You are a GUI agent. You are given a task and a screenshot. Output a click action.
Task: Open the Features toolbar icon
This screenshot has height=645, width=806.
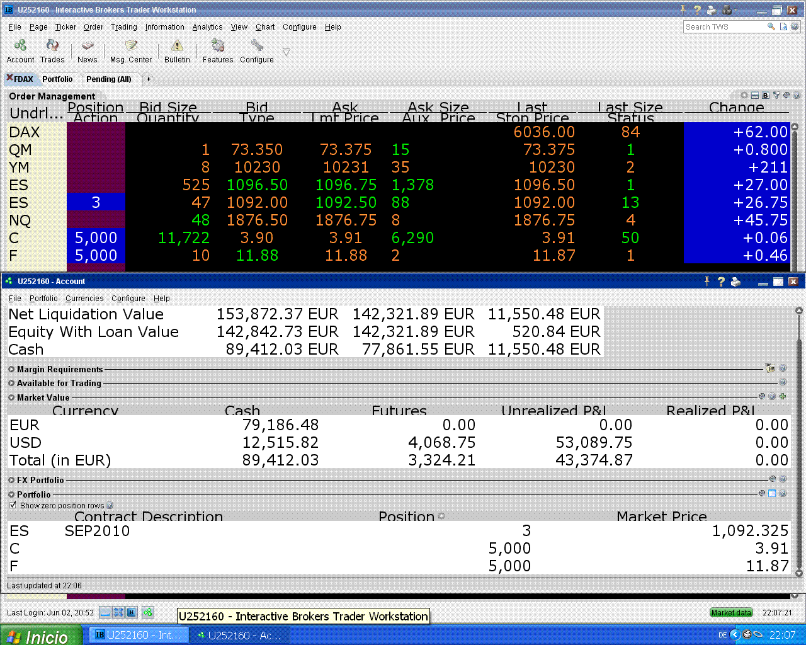point(218,46)
